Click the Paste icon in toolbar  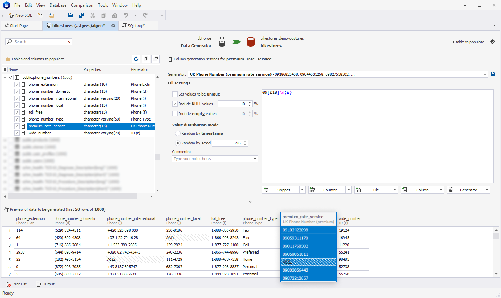click(115, 15)
